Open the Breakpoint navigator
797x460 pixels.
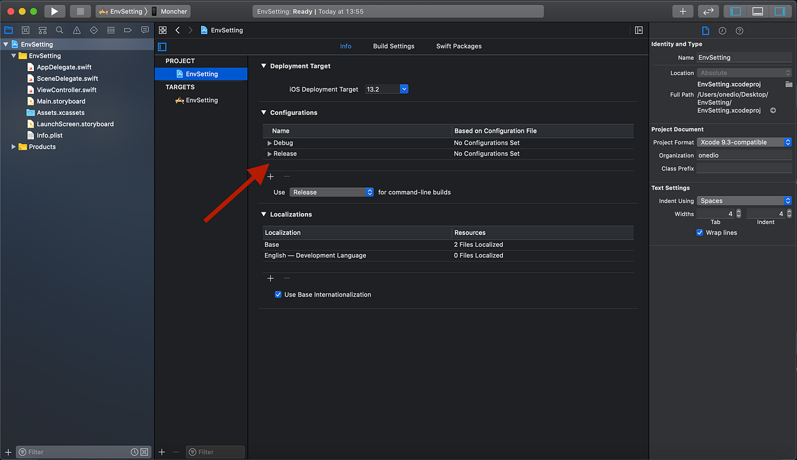click(x=128, y=30)
